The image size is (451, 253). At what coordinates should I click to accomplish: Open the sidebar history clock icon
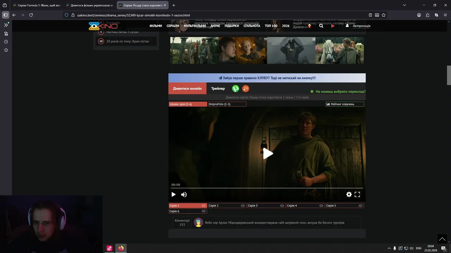tap(6, 42)
